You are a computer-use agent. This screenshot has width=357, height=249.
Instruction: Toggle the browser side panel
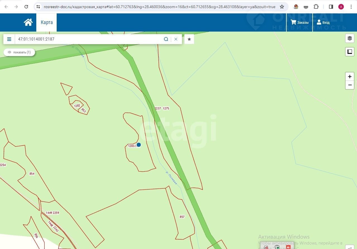point(331,7)
